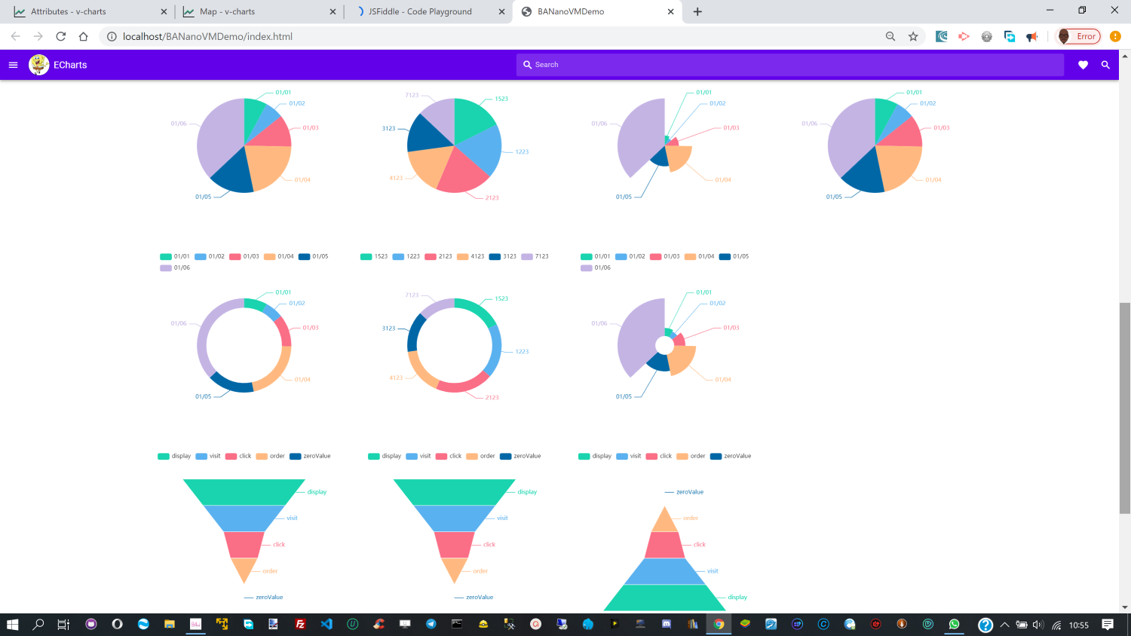Viewport: 1131px width, 636px height.
Task: Close the JSFiddle tab
Action: click(x=502, y=12)
